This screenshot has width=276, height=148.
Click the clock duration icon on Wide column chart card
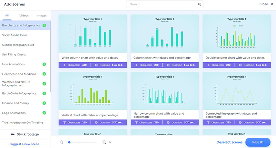click(x=96, y=65)
